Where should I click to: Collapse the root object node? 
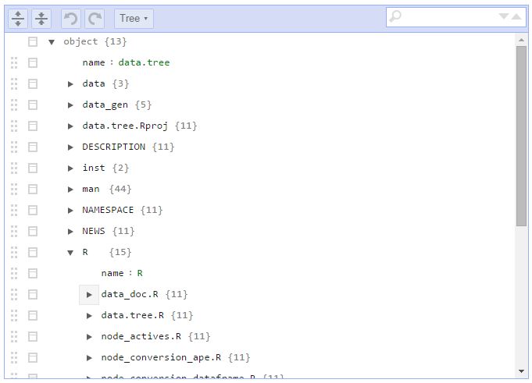pos(52,41)
